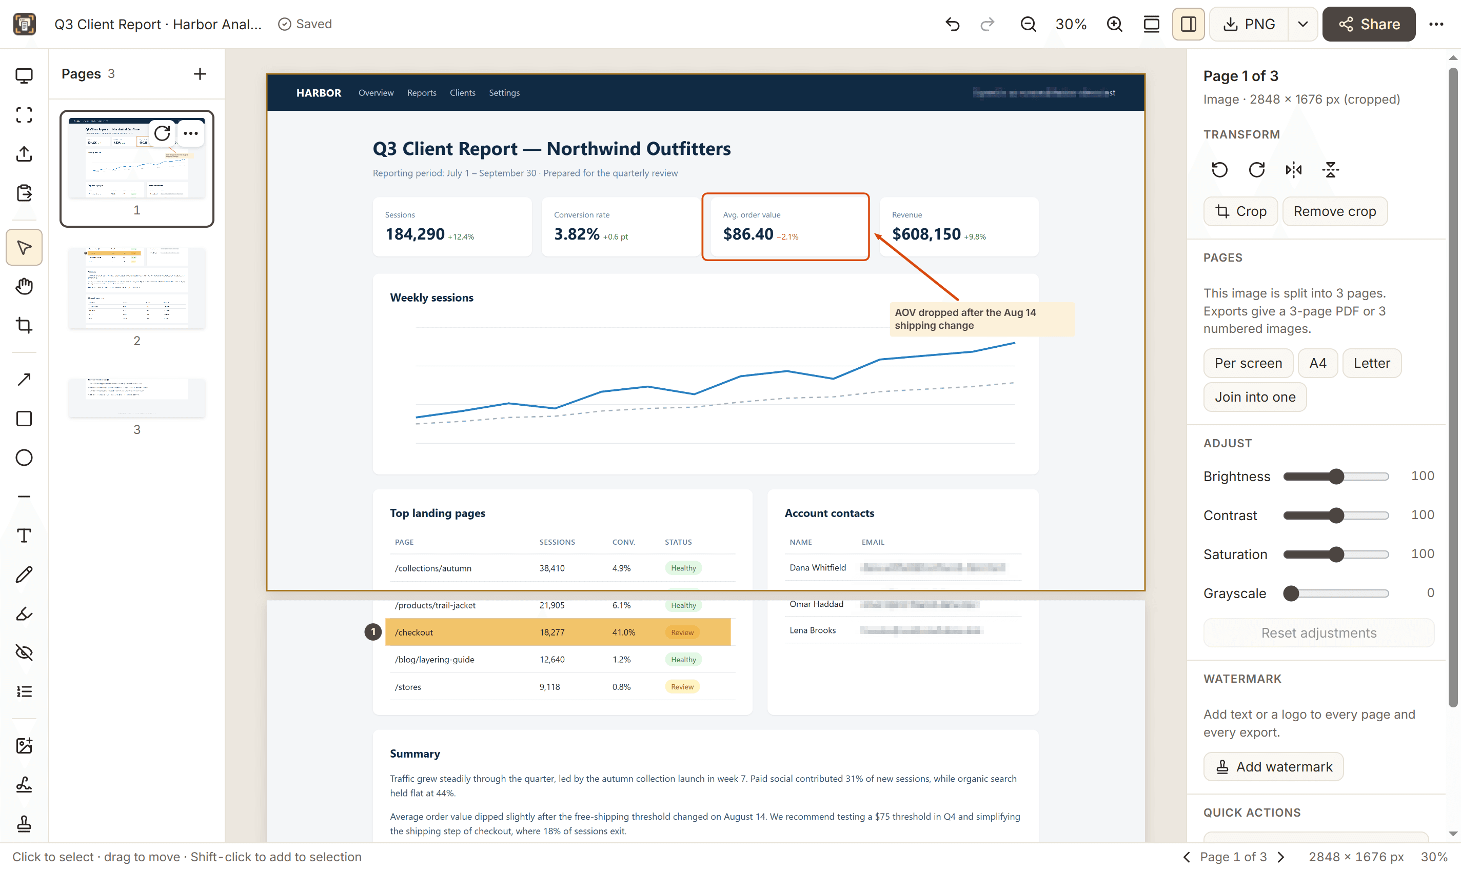Select the rectangle shape tool

coord(24,419)
